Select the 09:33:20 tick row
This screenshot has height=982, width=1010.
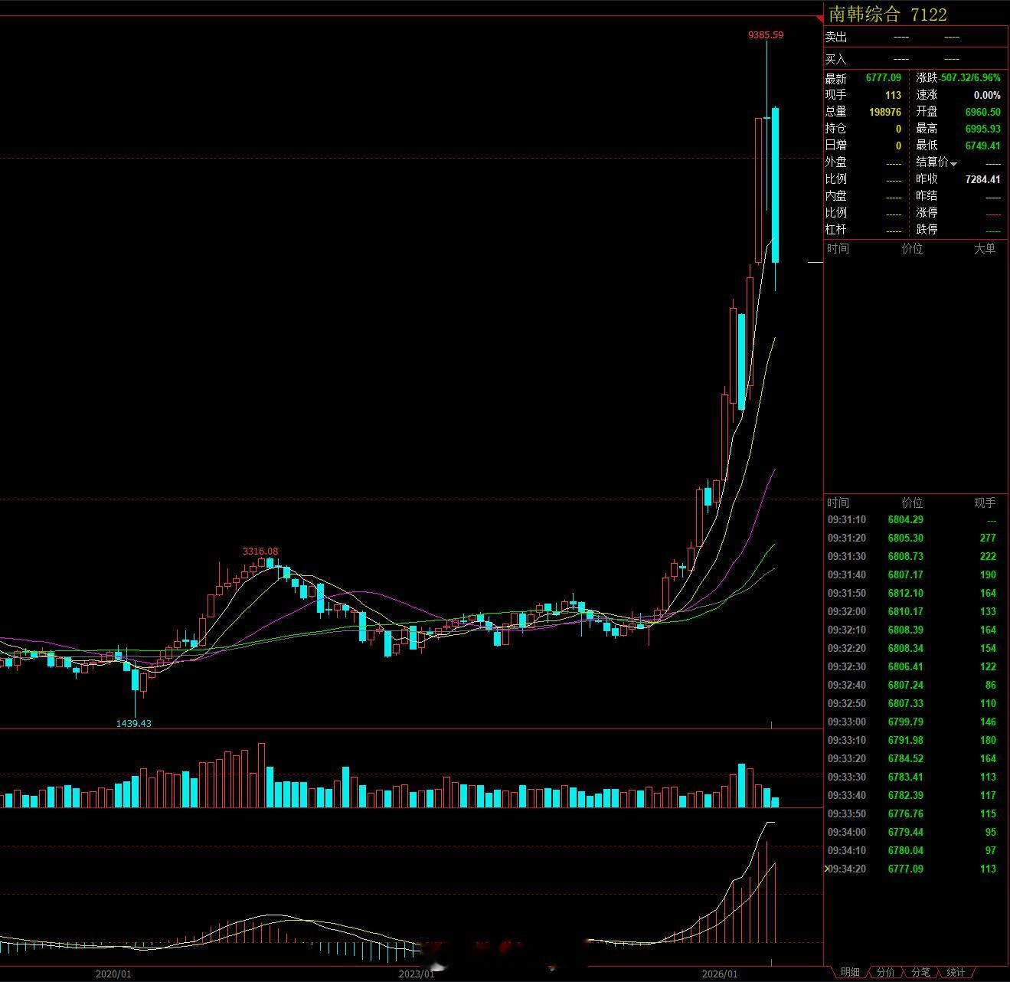[x=916, y=758]
